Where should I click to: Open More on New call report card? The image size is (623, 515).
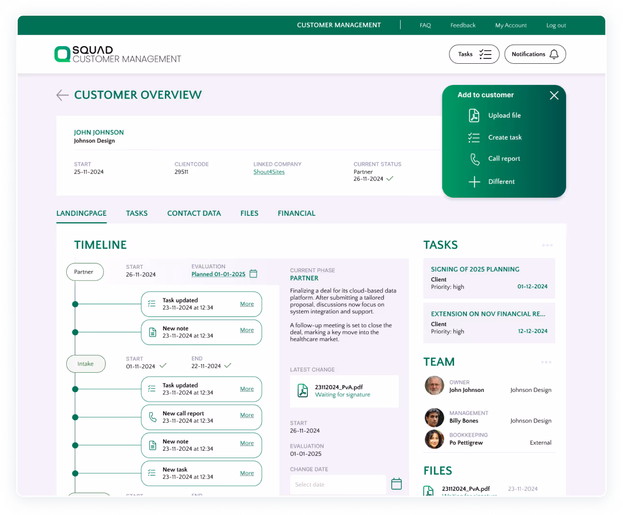click(247, 415)
